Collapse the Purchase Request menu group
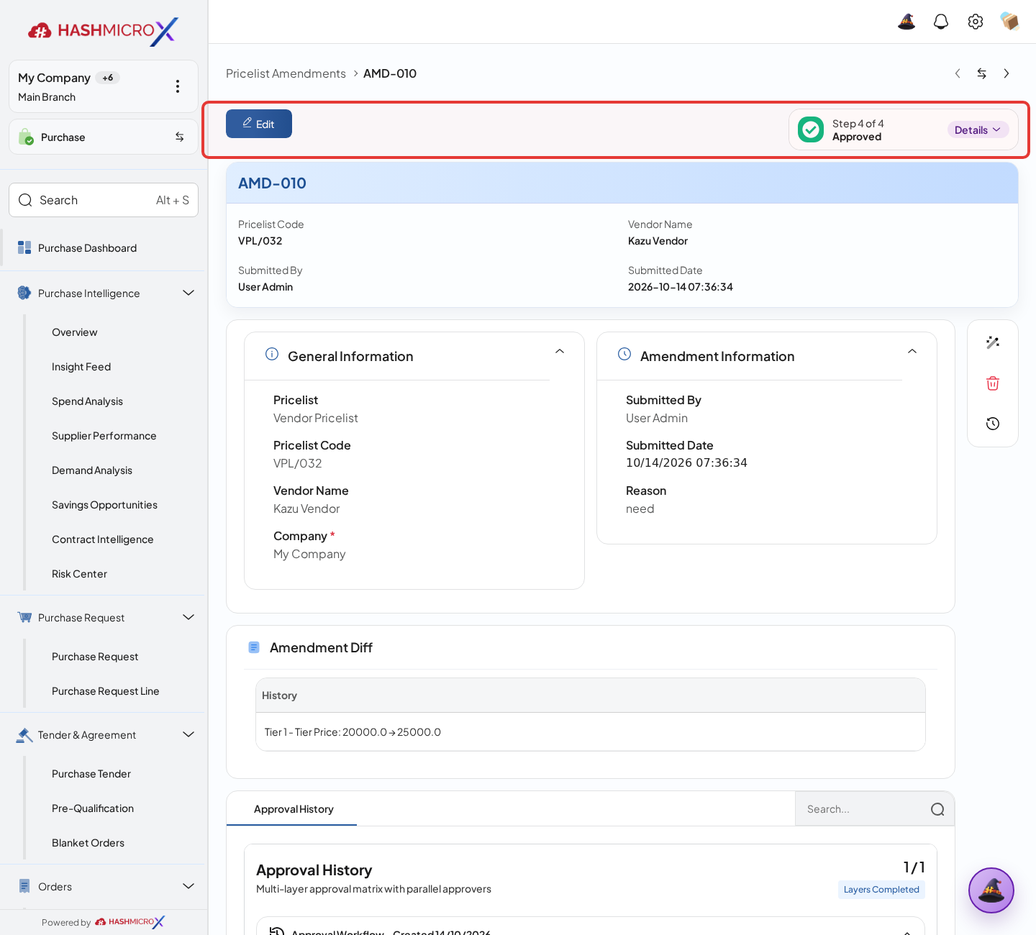Viewport: 1036px width, 935px height. 188,617
